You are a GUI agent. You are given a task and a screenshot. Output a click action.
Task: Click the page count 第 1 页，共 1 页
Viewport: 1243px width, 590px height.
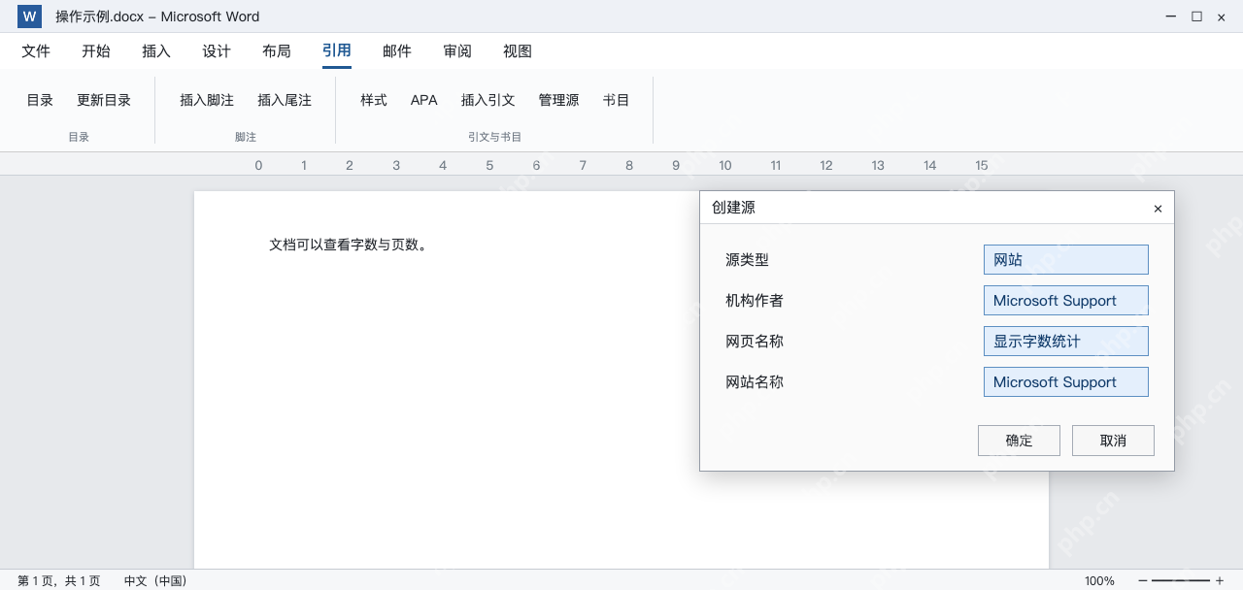click(59, 580)
